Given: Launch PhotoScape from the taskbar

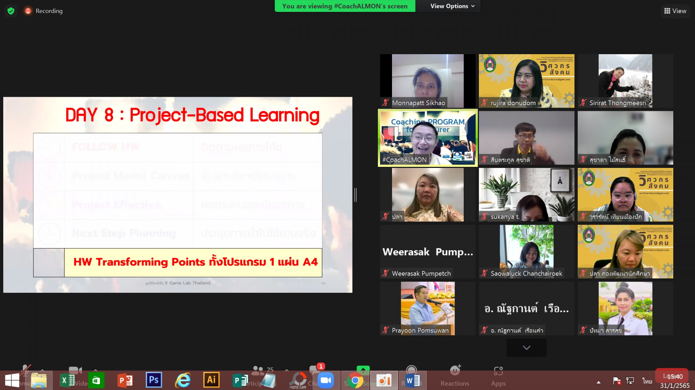Looking at the screenshot, I should coord(298,380).
